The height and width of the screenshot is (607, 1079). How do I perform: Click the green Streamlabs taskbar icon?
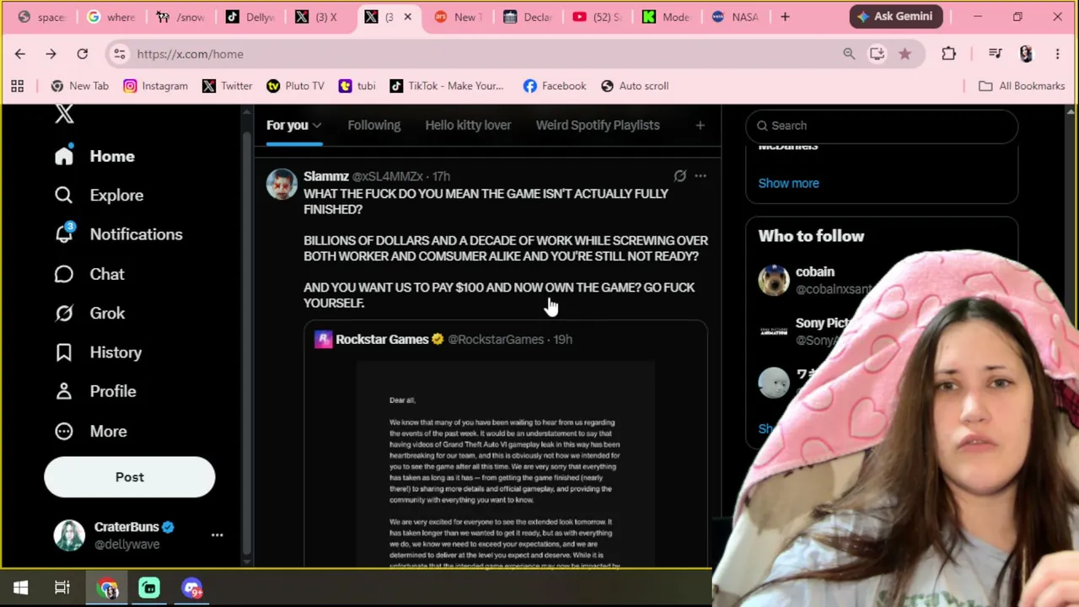pos(149,588)
